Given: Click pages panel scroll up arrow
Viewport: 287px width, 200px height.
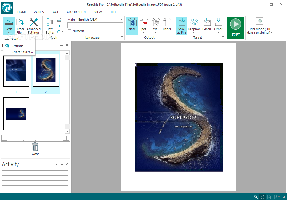Looking at the screenshot, I should click(x=67, y=53).
